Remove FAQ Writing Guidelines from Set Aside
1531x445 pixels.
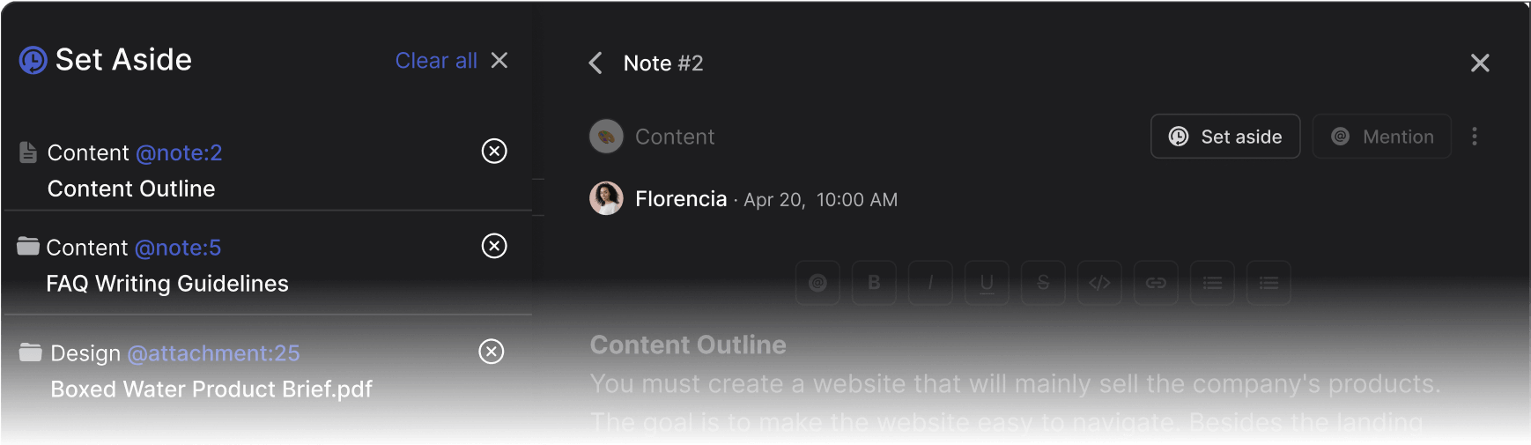(494, 246)
